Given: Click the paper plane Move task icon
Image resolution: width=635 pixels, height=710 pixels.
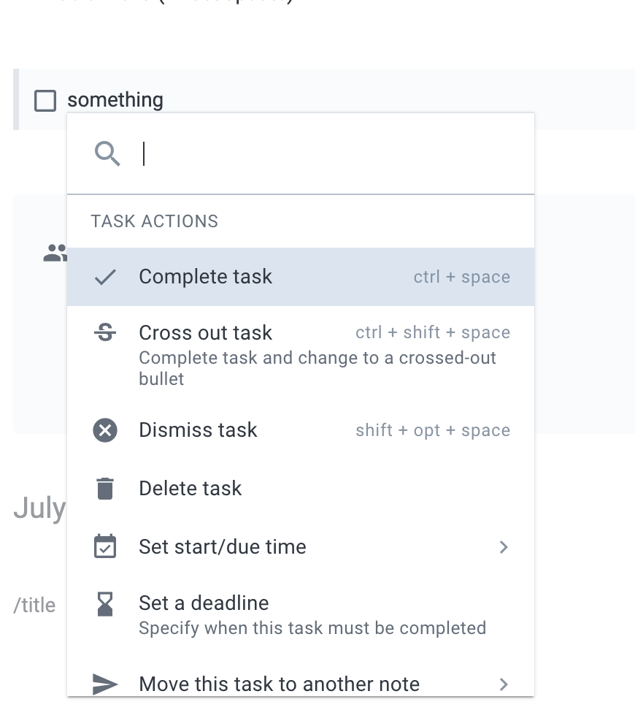Looking at the screenshot, I should point(105,684).
